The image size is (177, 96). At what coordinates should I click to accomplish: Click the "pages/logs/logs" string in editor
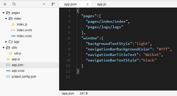tap(104, 27)
